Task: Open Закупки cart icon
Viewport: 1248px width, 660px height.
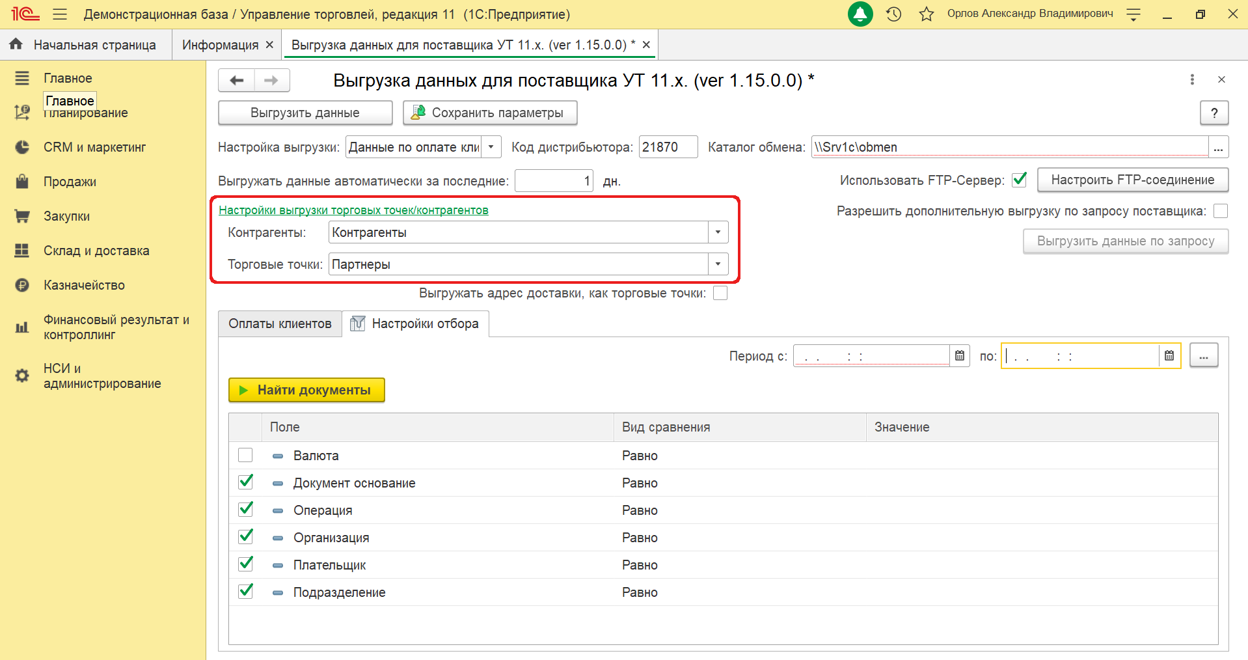Action: click(22, 216)
